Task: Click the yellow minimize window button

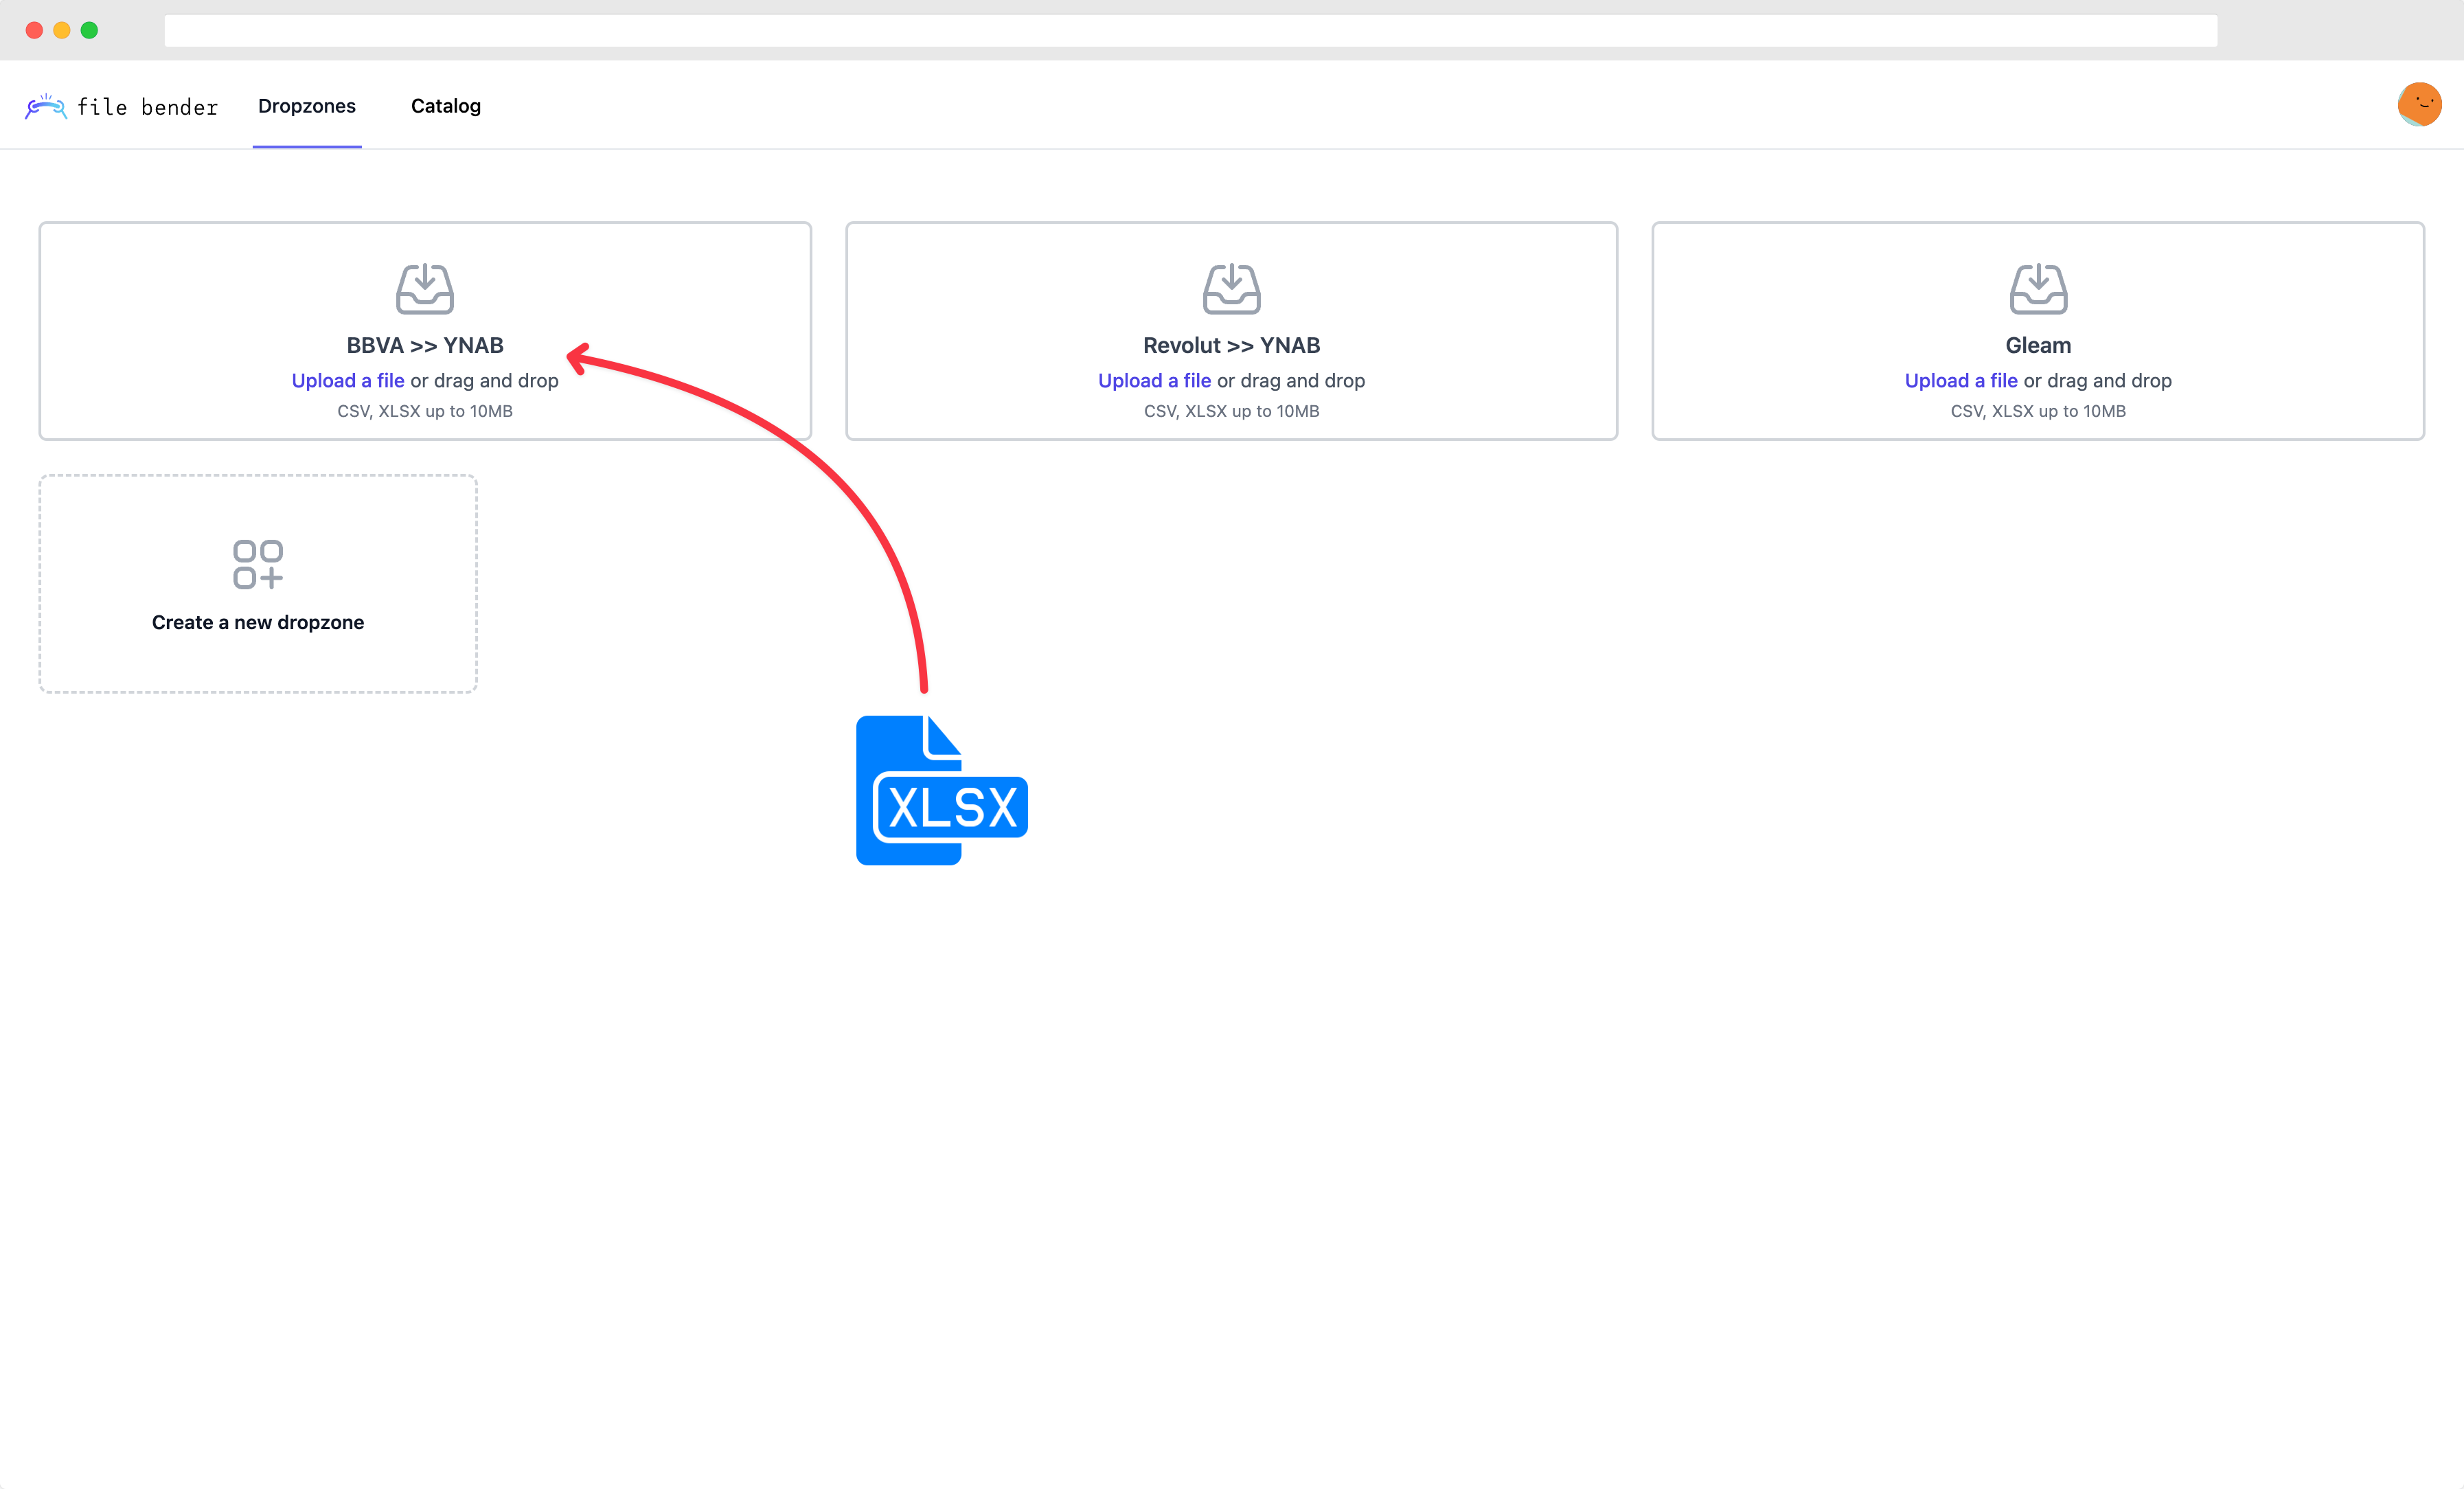Action: pos(62,30)
